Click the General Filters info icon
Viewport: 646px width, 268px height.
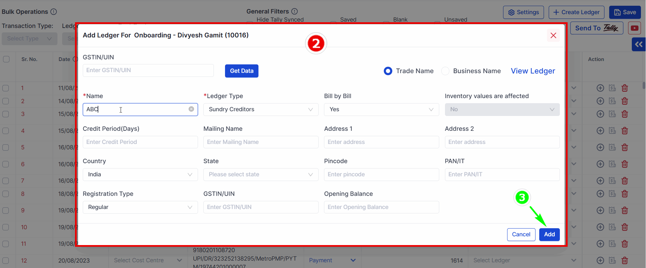[295, 11]
